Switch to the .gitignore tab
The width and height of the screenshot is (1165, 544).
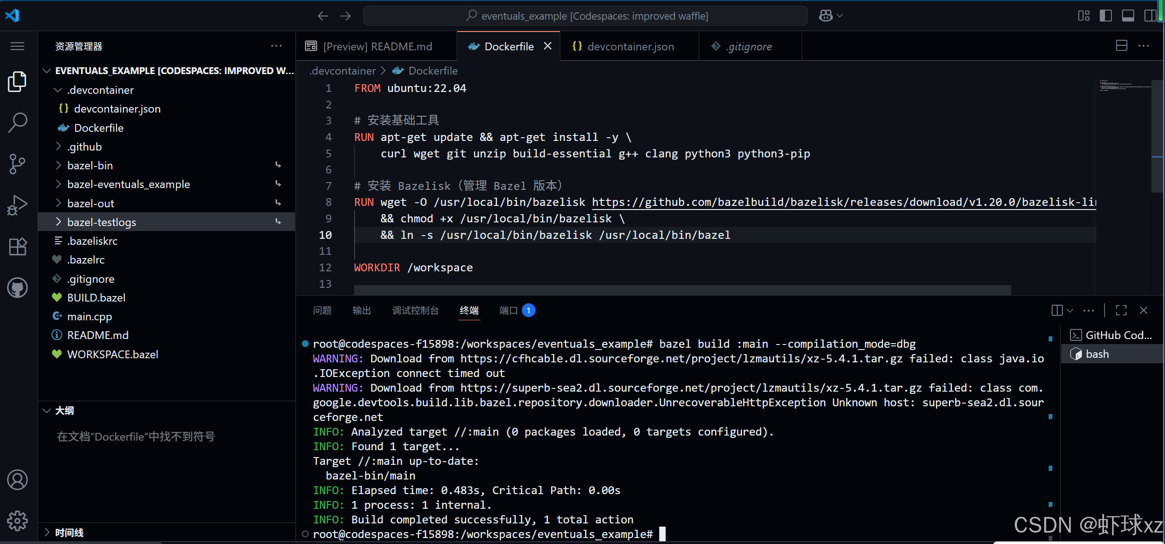(750, 46)
